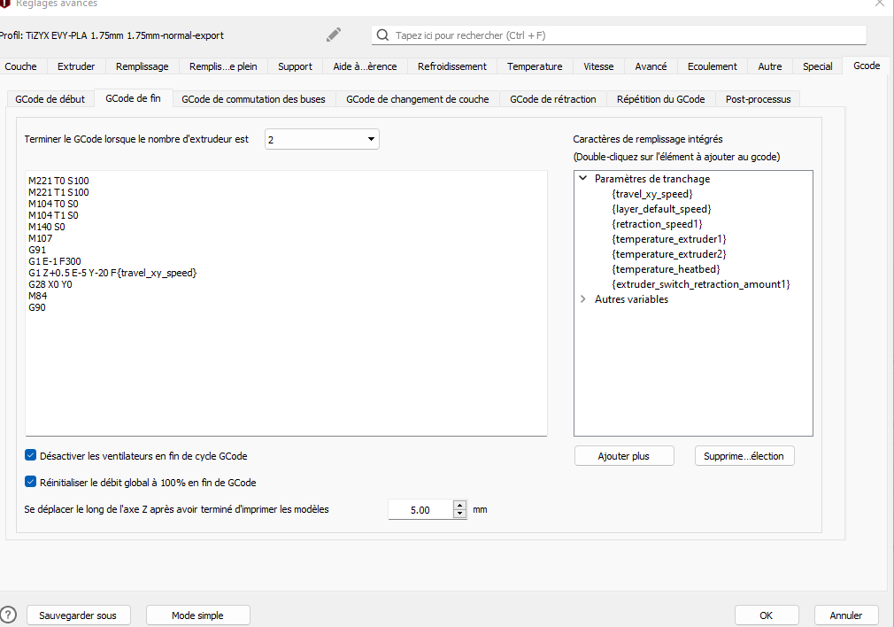Expand Autres variables tree node

click(582, 299)
